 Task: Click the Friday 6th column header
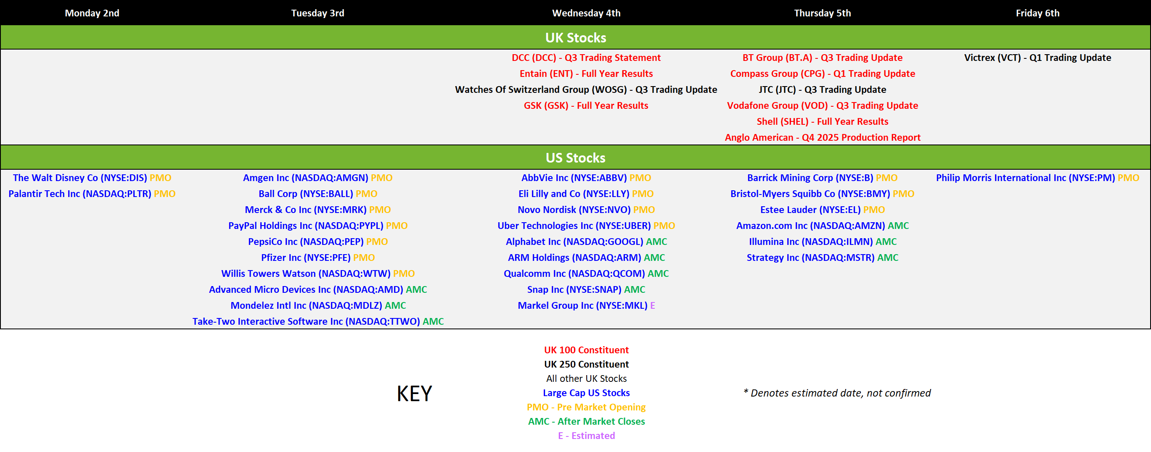1037,13
